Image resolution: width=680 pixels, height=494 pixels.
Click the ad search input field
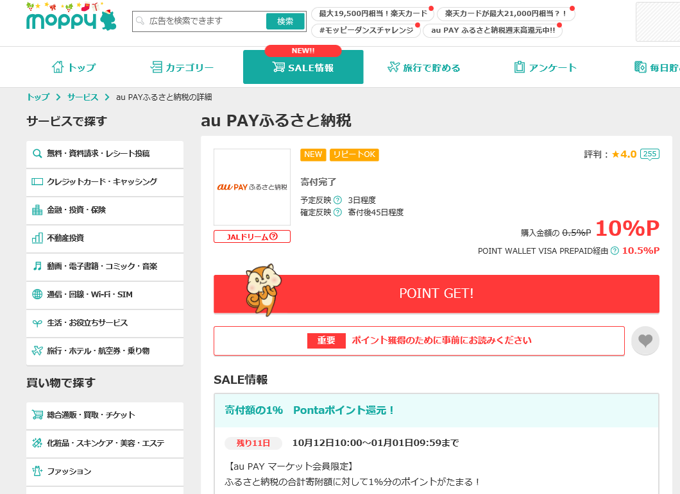point(200,21)
